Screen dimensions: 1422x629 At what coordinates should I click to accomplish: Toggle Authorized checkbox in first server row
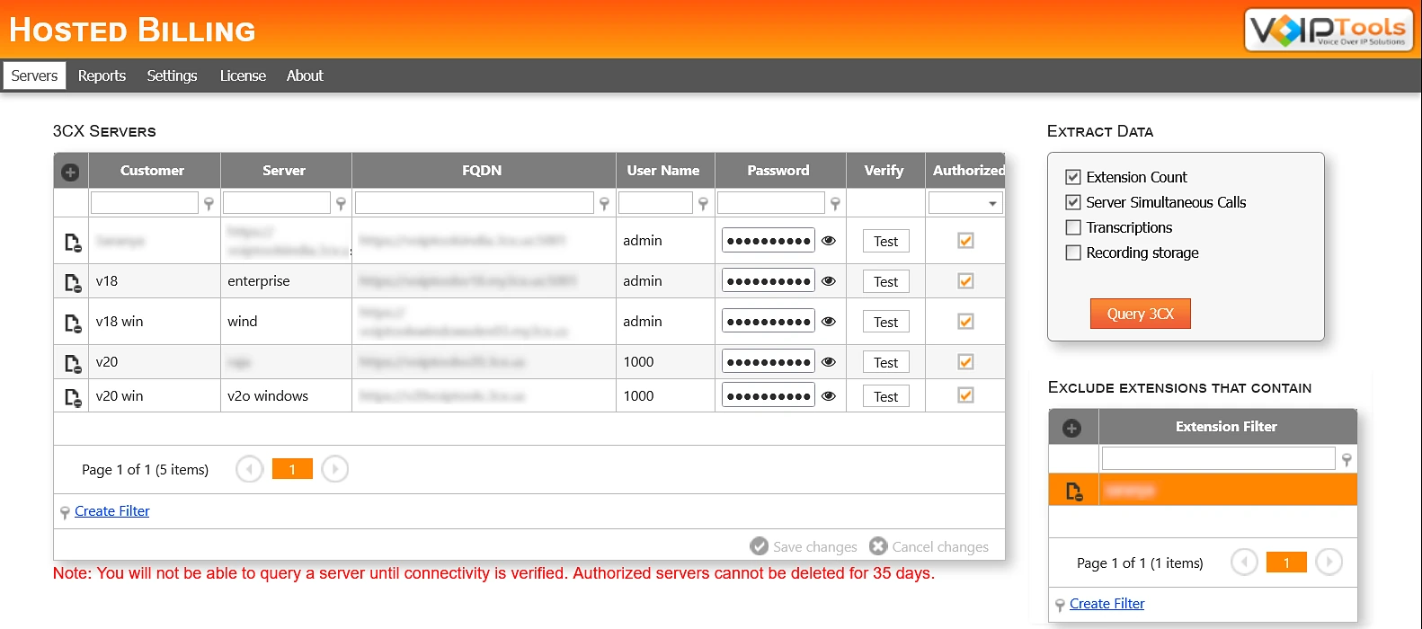[965, 241]
